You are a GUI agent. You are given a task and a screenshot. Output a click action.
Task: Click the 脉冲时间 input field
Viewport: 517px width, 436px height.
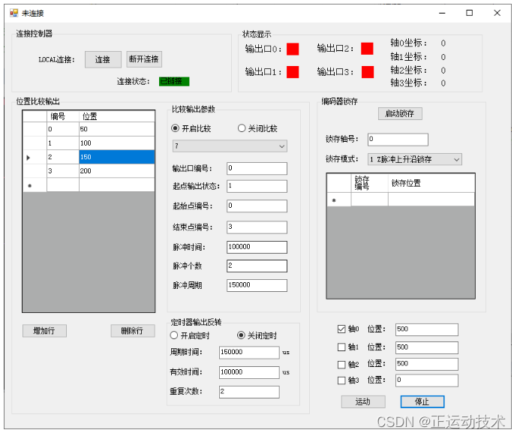tap(257, 247)
